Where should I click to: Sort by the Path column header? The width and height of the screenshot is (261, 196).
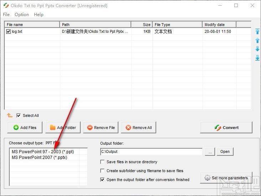click(95, 25)
